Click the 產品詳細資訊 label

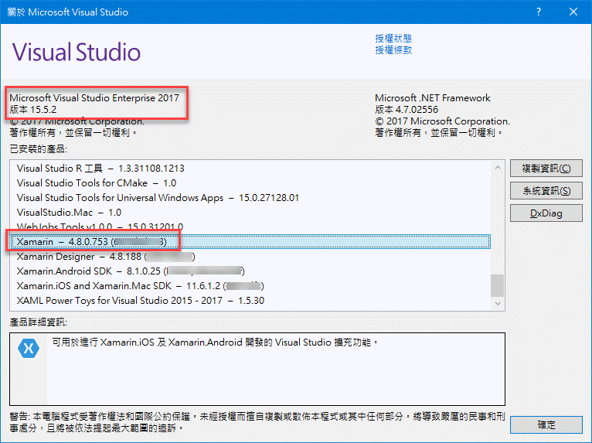tap(38, 322)
